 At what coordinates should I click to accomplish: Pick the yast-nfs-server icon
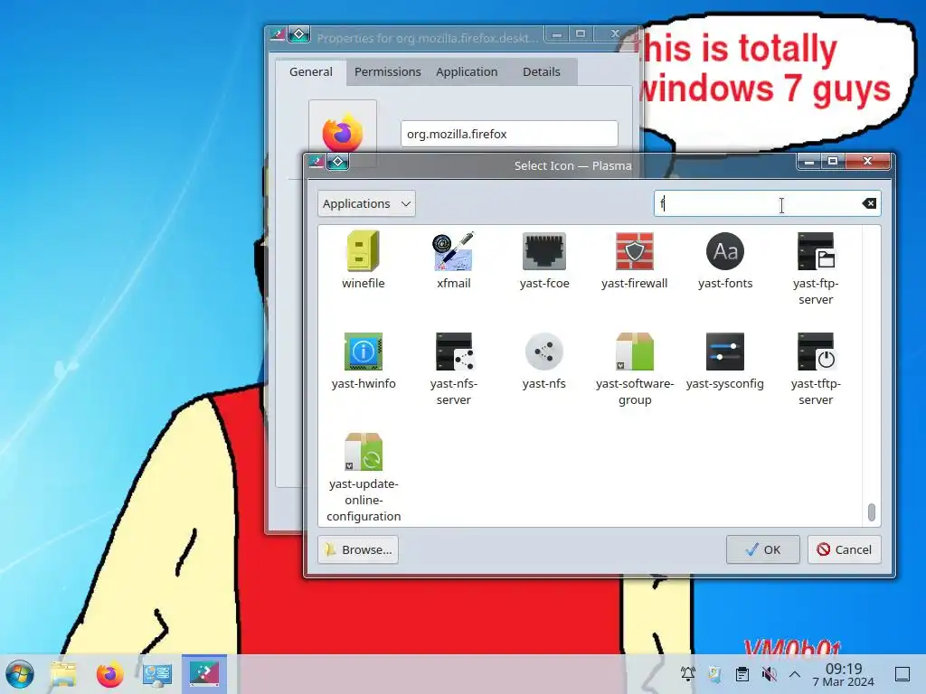[x=454, y=352]
